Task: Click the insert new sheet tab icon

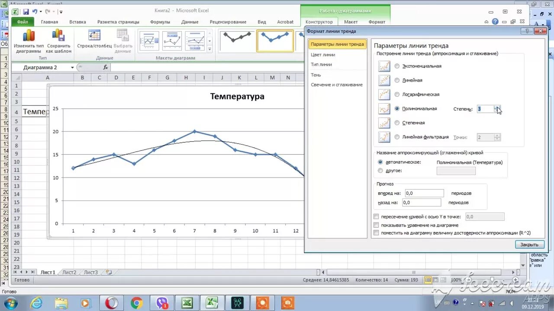Action: pos(109,272)
